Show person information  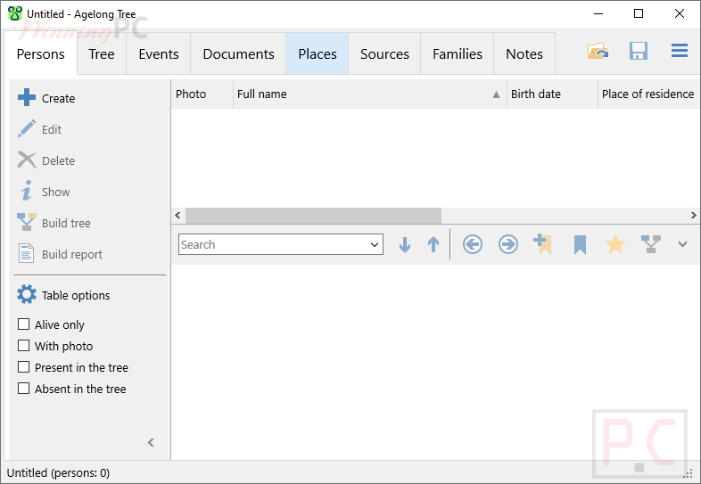(x=44, y=192)
